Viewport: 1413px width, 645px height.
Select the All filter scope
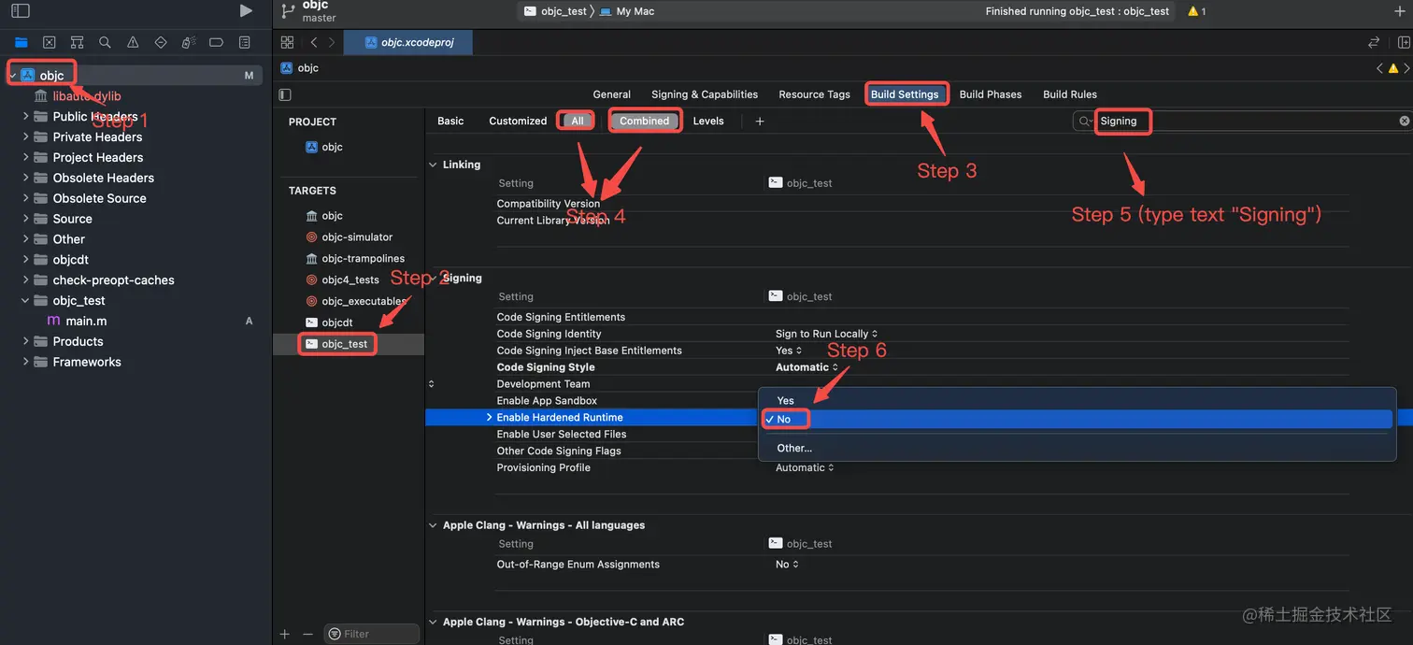point(578,121)
